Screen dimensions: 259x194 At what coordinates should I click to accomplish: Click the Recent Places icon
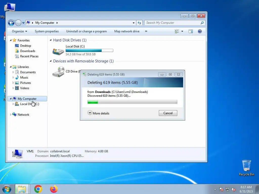(17, 56)
